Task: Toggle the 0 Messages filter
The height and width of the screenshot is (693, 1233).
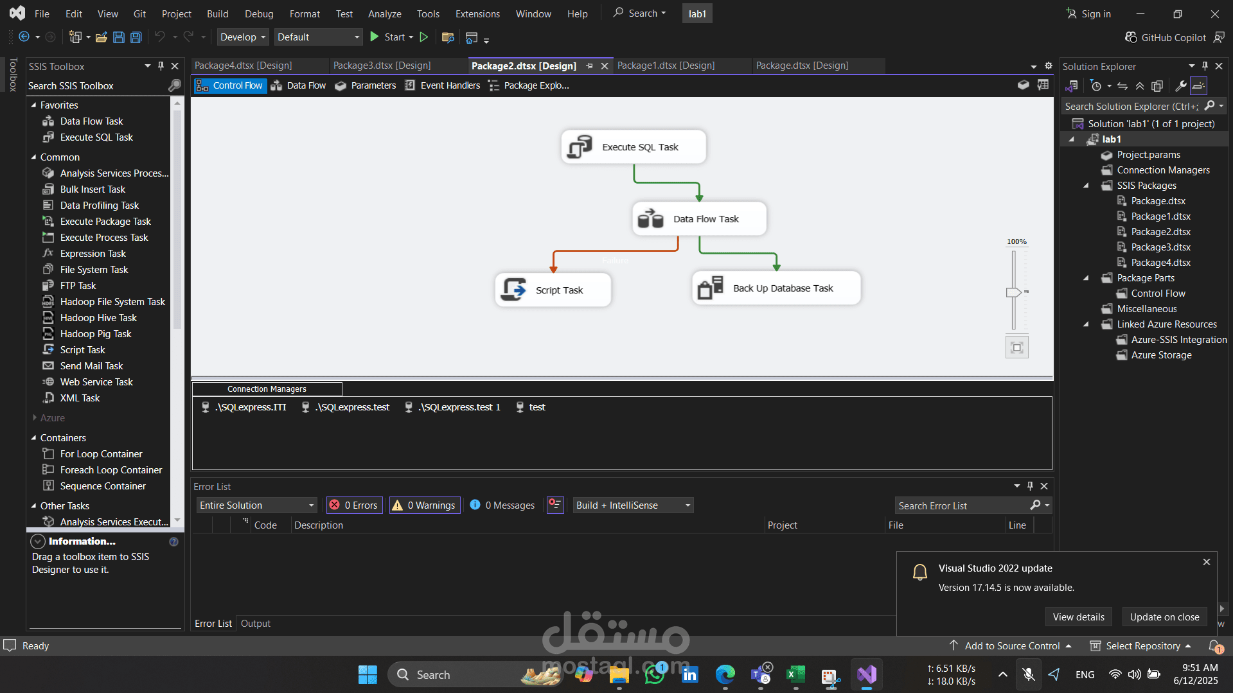Action: point(502,505)
